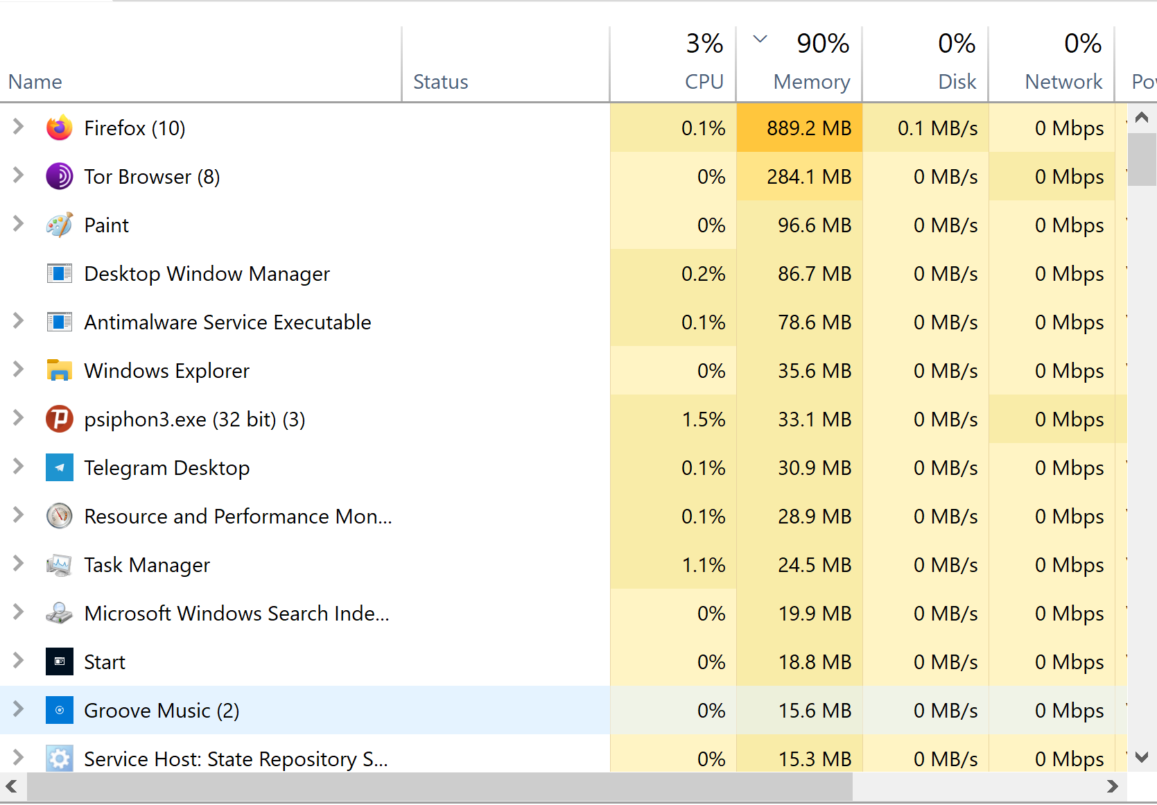This screenshot has height=805, width=1157.
Task: Expand the Telegram Desktop row
Action: point(19,467)
